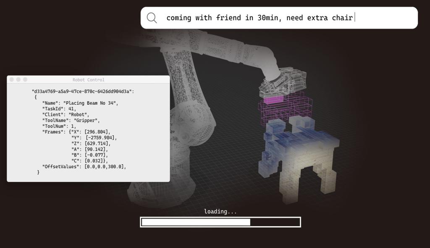This screenshot has height=248, width=430.
Task: Click the Z value 629.714
Action: tap(97, 143)
